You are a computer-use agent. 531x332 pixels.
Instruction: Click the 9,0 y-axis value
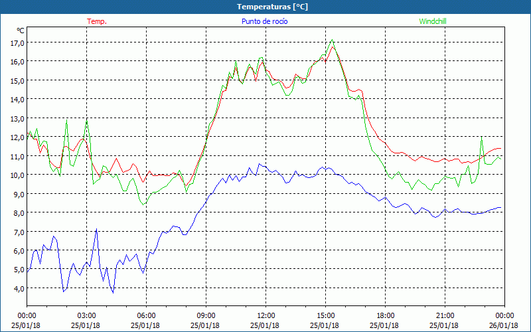(x=19, y=194)
